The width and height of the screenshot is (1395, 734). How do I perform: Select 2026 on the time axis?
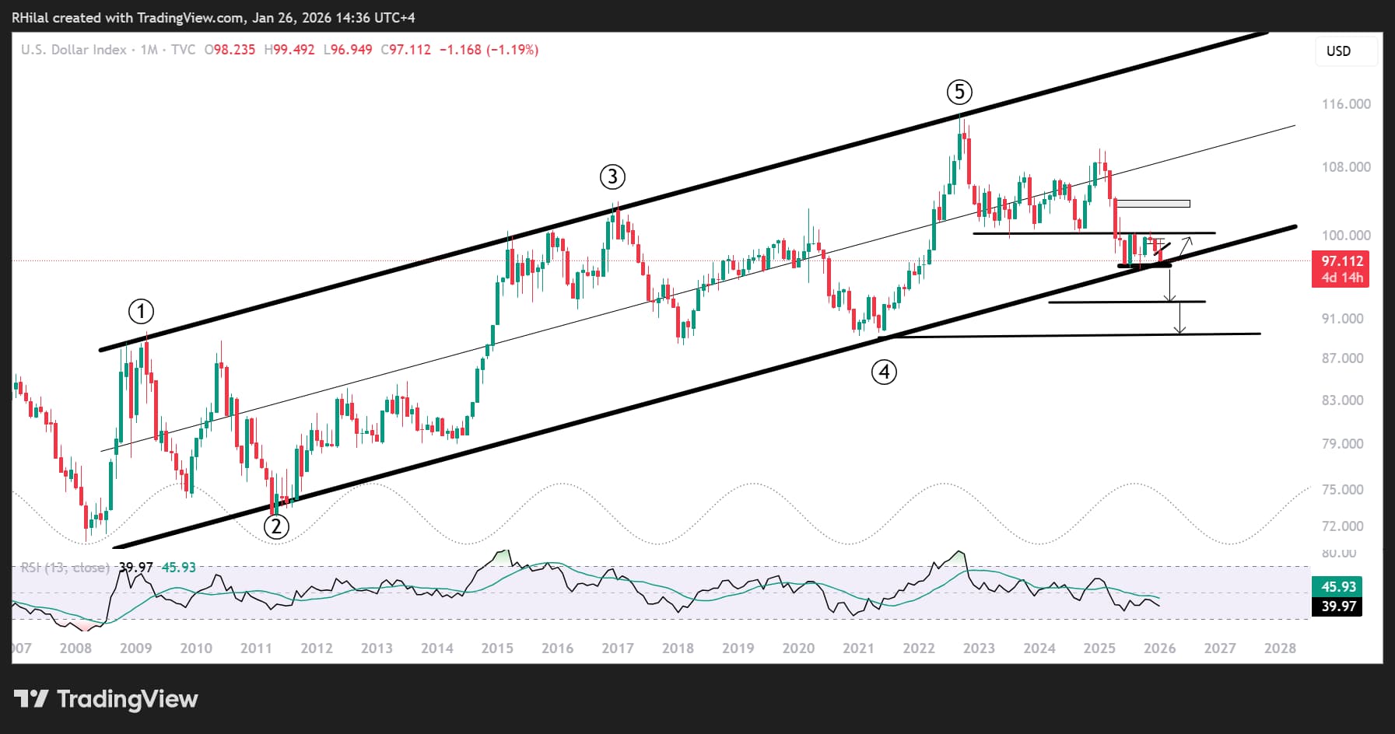(1159, 647)
